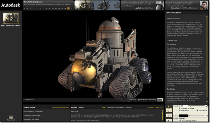The image size is (210, 123).
Task: Click the David Robert Donatucci portrait photo
Action: 204,5
